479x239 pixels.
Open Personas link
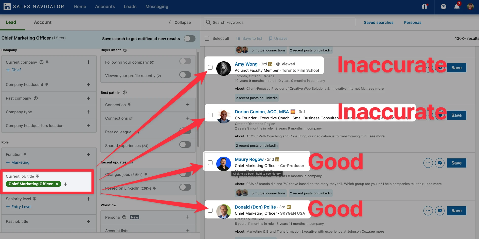pyautogui.click(x=413, y=23)
